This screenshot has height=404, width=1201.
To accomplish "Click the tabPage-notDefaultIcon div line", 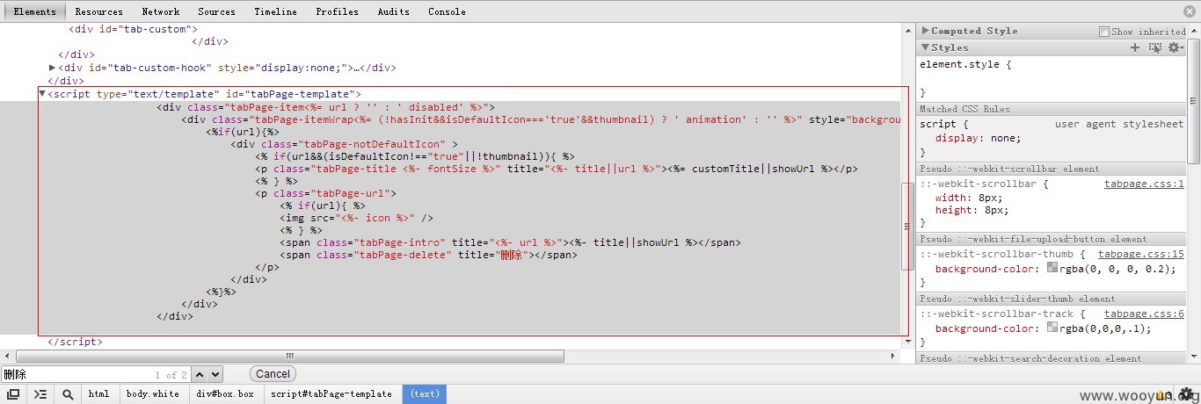I will click(x=345, y=144).
